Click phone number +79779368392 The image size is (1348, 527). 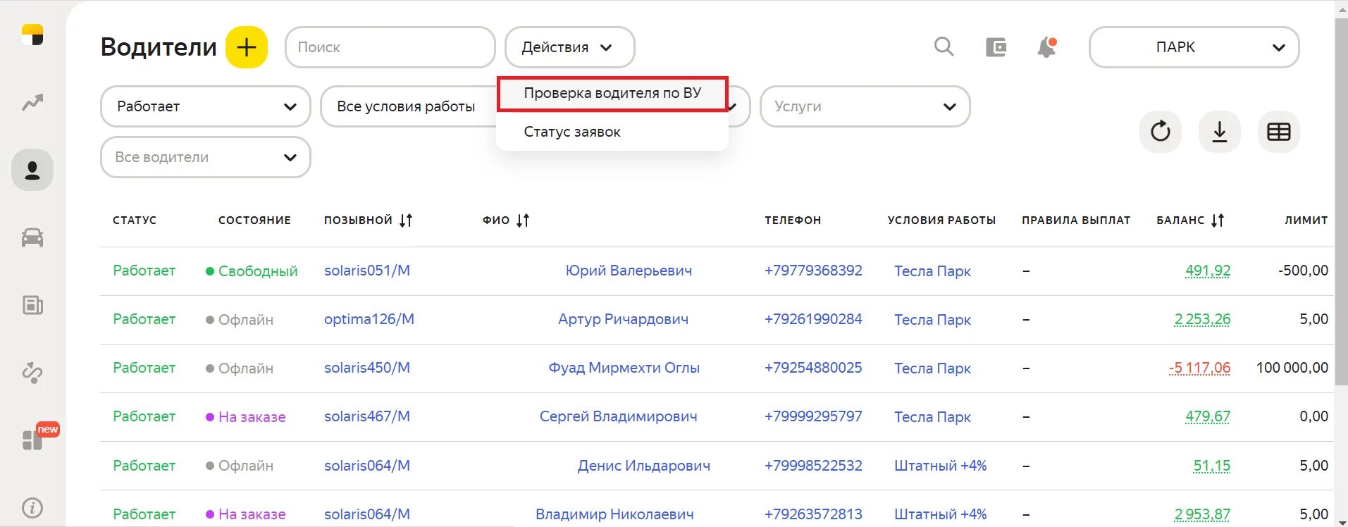coord(813,271)
